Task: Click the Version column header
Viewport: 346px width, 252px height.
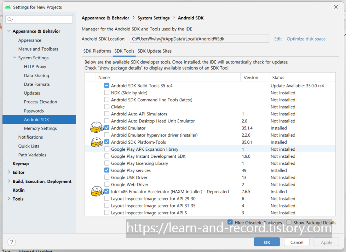Action: pos(255,78)
